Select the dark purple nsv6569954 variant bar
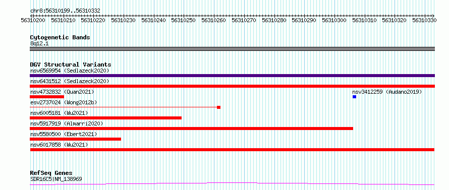 click(x=232, y=76)
